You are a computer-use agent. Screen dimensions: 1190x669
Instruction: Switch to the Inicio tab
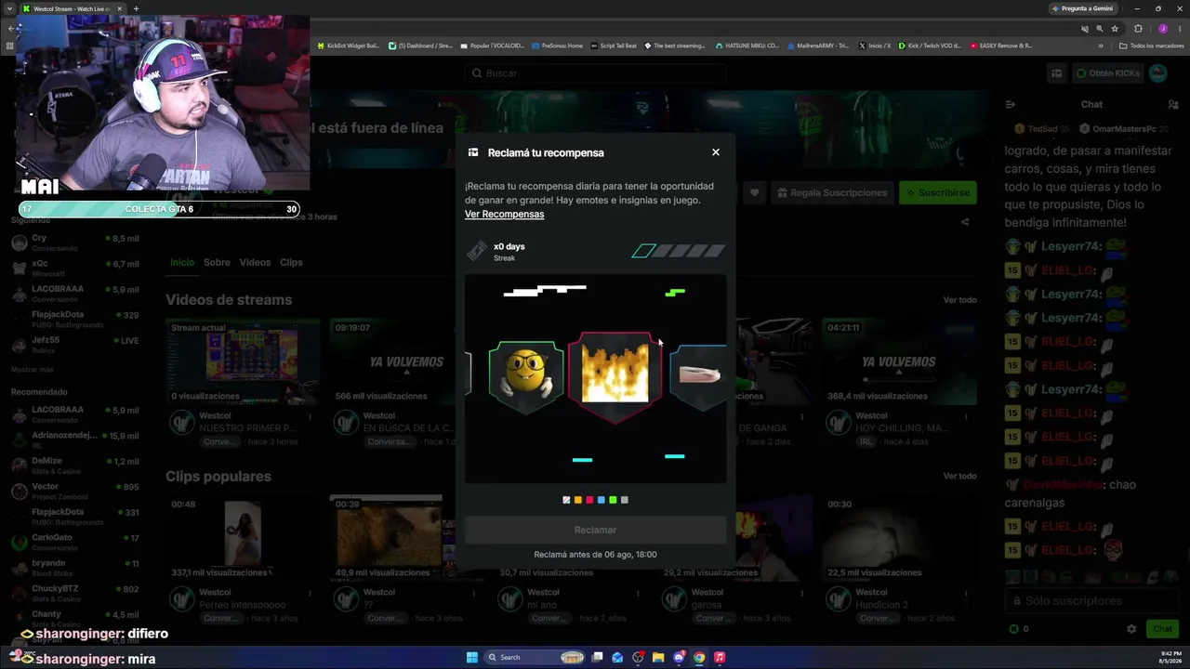(182, 262)
